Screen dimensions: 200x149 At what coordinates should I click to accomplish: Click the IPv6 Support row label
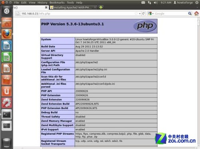(x=50, y=129)
